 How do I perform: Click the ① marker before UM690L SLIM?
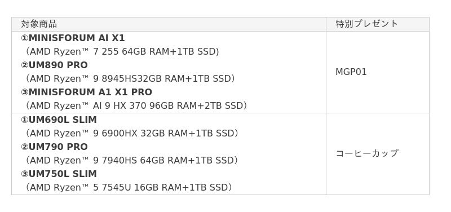[25, 120]
